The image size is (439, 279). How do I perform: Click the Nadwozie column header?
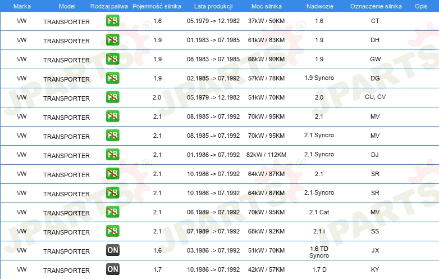[x=320, y=6]
